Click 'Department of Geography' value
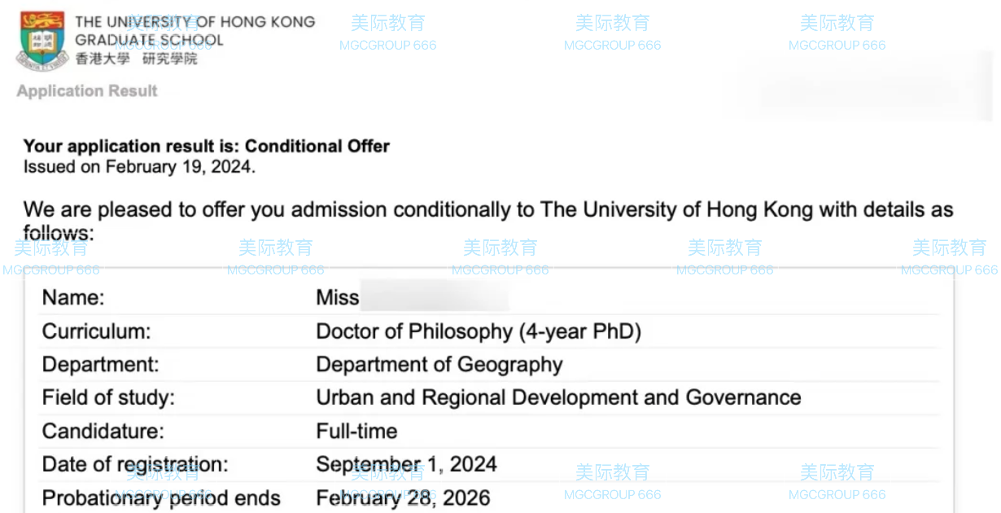Viewport: 1001px width, 513px height. [439, 365]
